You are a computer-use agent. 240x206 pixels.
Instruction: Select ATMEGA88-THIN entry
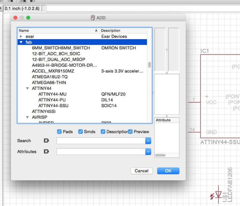point(49,83)
